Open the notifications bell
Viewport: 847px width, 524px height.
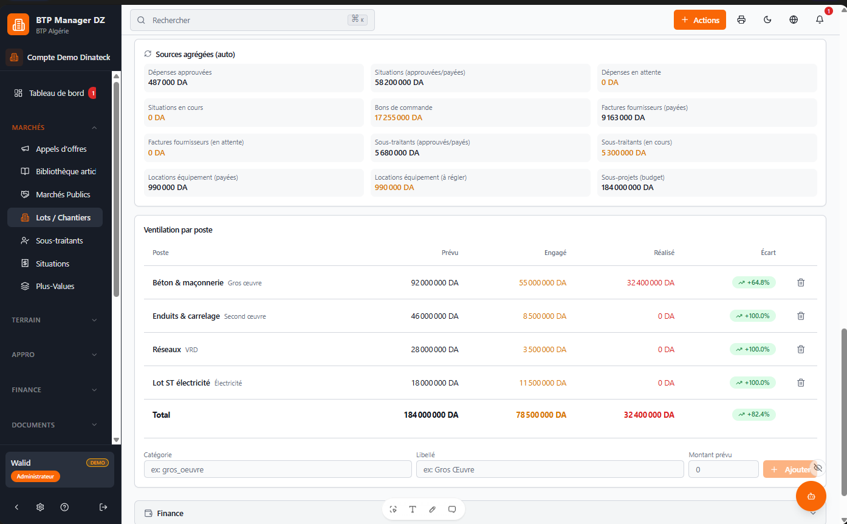pos(820,20)
